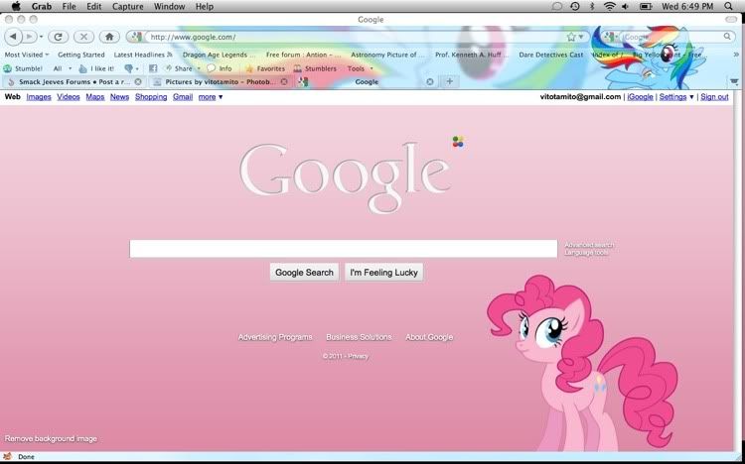Click the StumbleUpon Stumble! button
The image size is (745, 464).
(23, 68)
